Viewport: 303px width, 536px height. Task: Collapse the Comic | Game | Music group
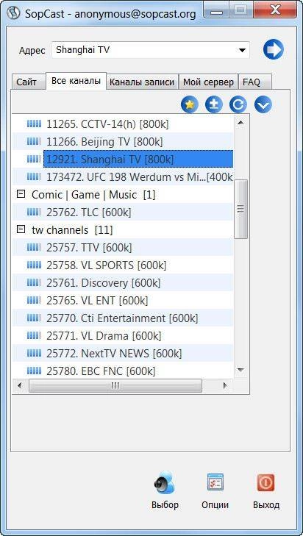point(21,194)
